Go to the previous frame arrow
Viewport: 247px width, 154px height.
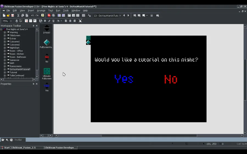click(124, 15)
